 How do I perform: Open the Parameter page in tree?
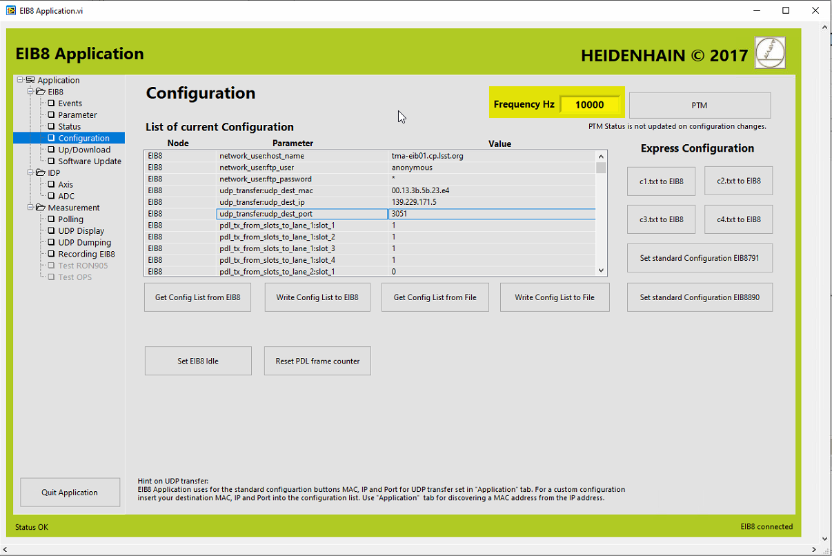77,115
